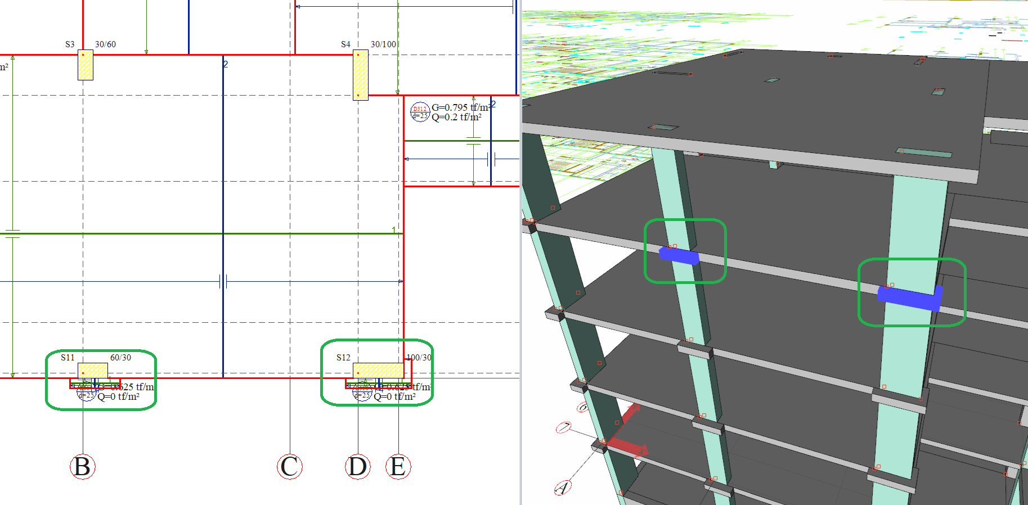Click the S11 dimension text 60/30
The image size is (1028, 505).
[x=120, y=358]
